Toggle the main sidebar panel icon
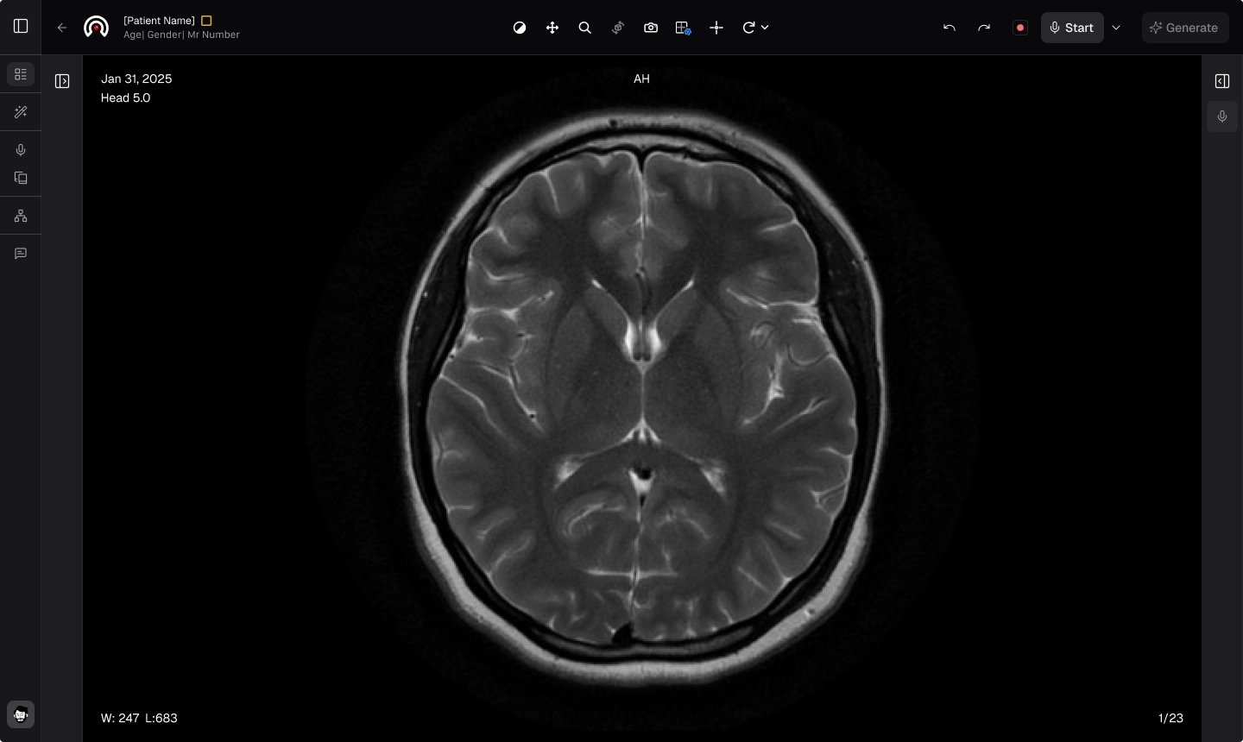This screenshot has height=742, width=1243. click(x=21, y=27)
